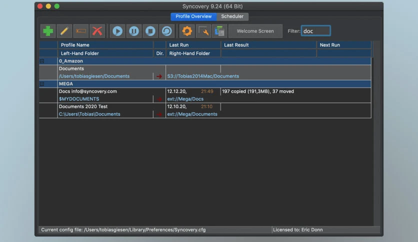Select the Profile Overview tab

pyautogui.click(x=193, y=16)
